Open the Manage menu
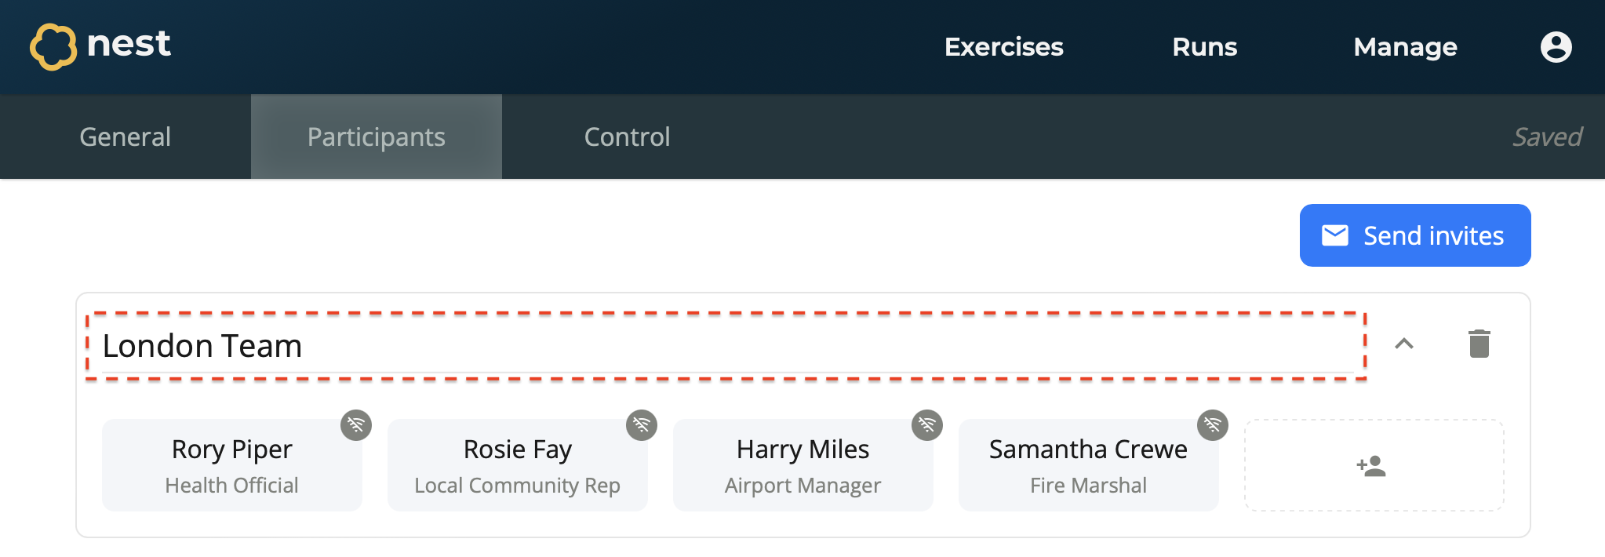The image size is (1605, 557). (1405, 47)
